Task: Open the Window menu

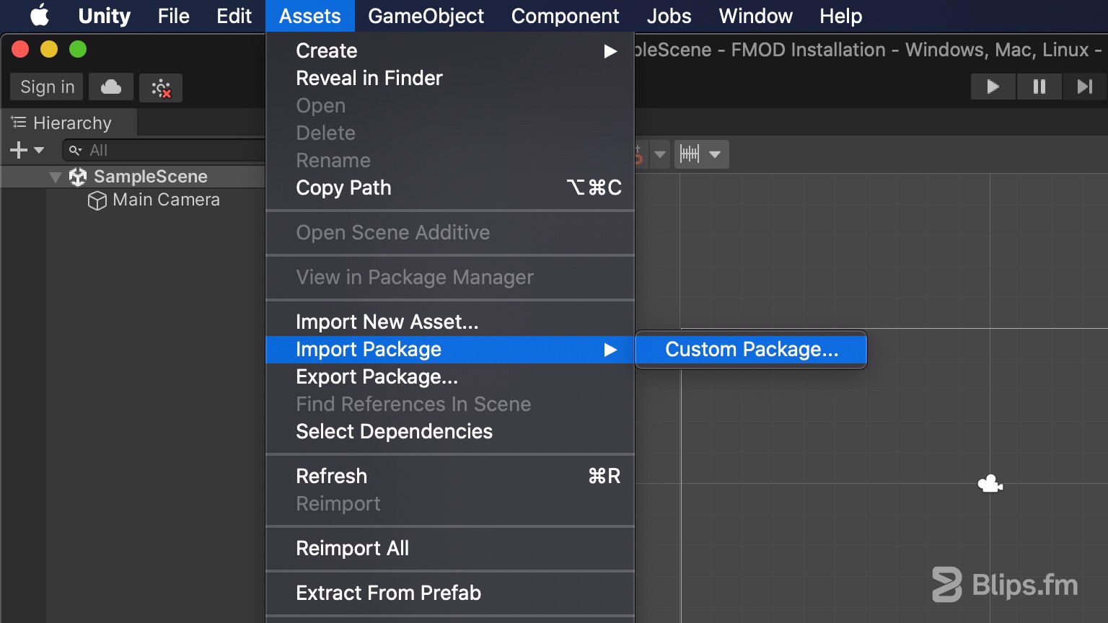Action: click(x=755, y=16)
